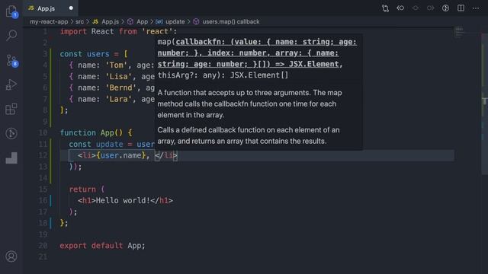The height and width of the screenshot is (274, 488).
Task: Click 'users' in const users declaration
Action: [x=98, y=54]
